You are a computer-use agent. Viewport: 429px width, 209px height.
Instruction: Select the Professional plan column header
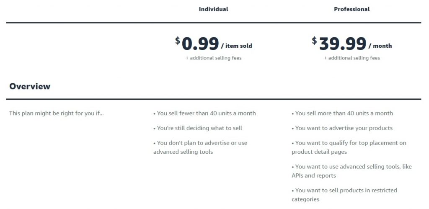(351, 9)
